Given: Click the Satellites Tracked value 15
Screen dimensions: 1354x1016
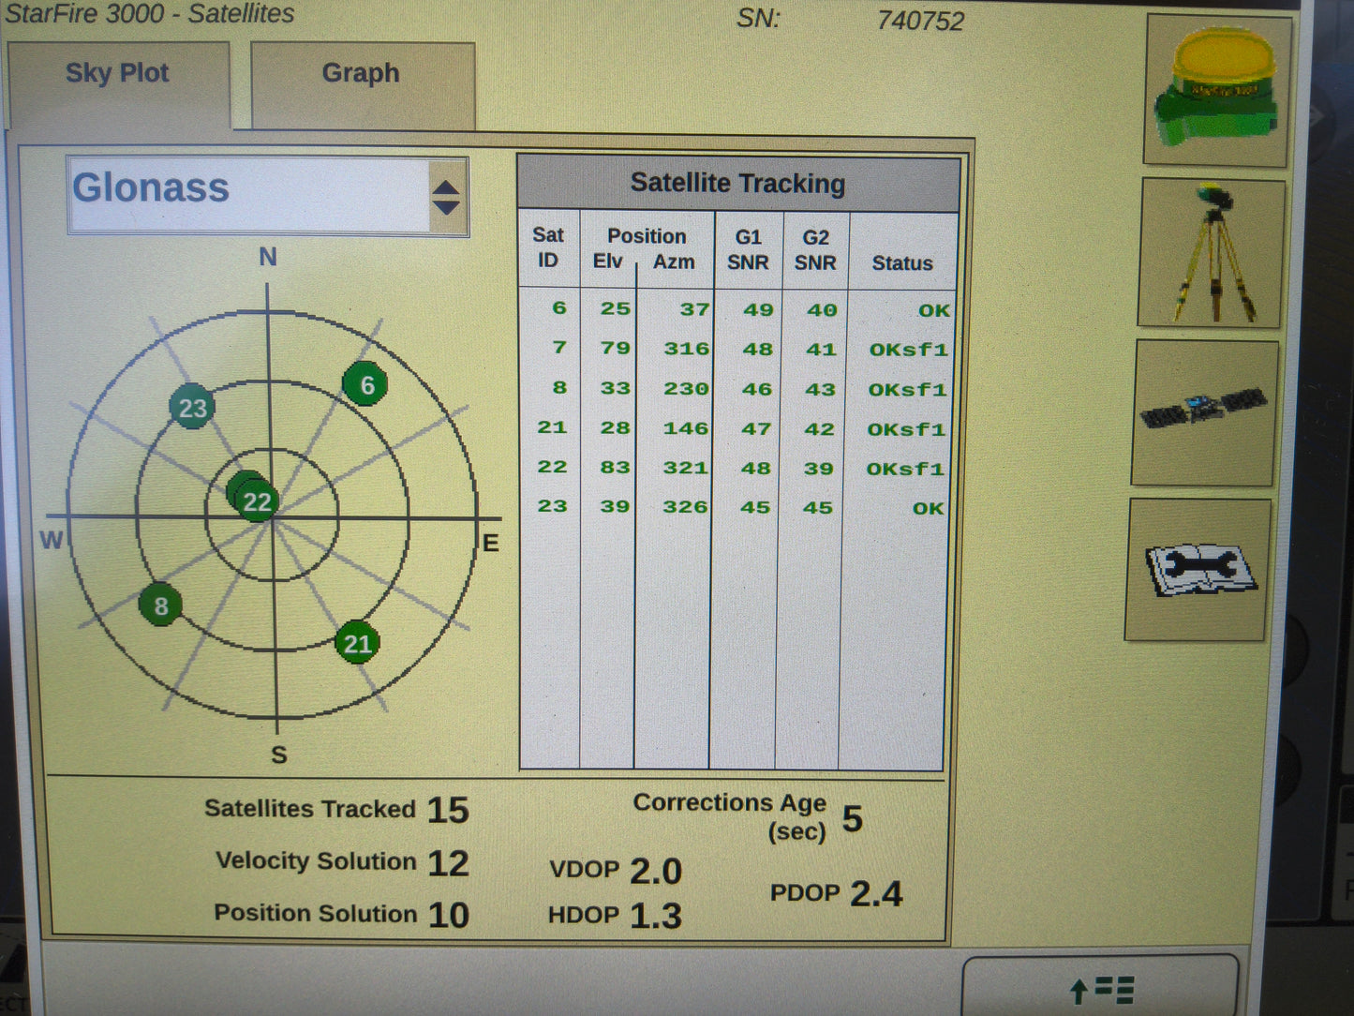Looking at the screenshot, I should (448, 811).
